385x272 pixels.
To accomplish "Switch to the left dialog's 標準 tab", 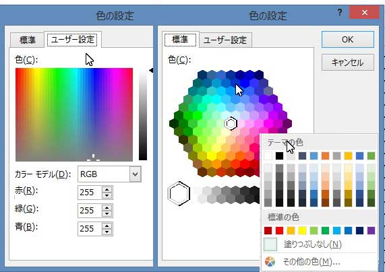I will pos(27,40).
